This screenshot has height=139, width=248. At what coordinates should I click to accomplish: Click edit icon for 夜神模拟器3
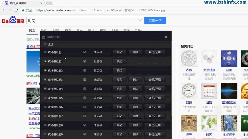(85, 80)
